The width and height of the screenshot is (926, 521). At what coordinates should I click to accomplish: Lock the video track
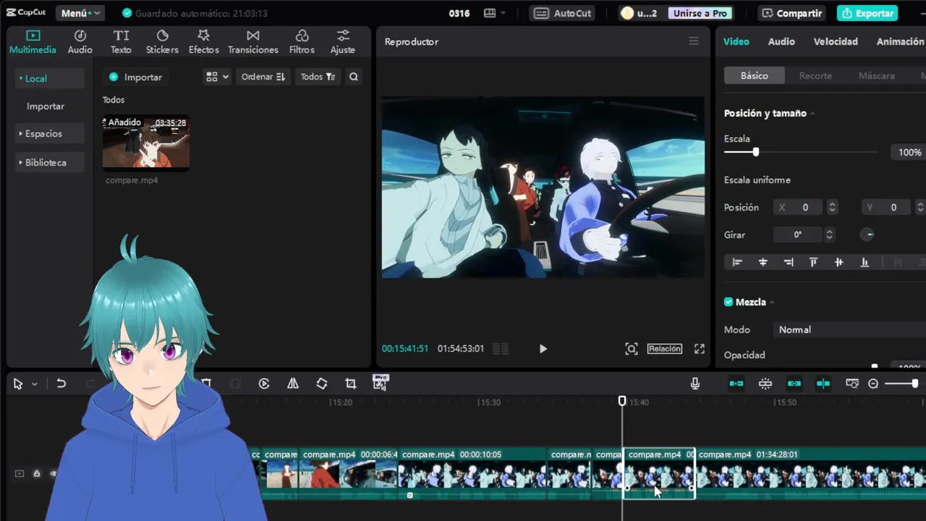click(x=37, y=473)
